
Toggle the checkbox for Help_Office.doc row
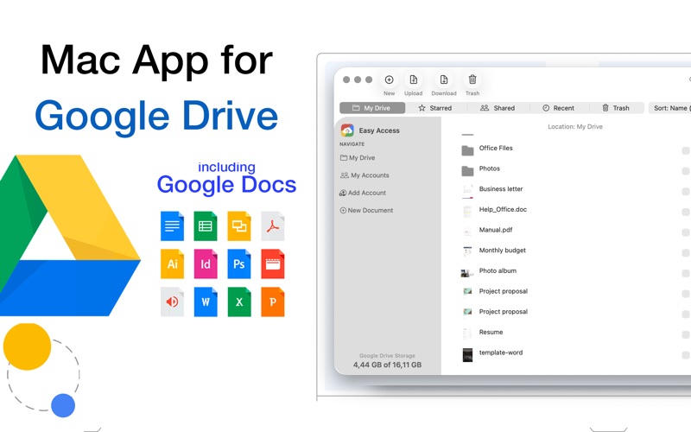point(686,212)
